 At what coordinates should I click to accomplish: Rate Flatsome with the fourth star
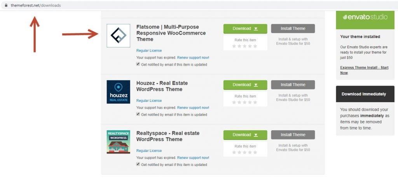coord(250,46)
